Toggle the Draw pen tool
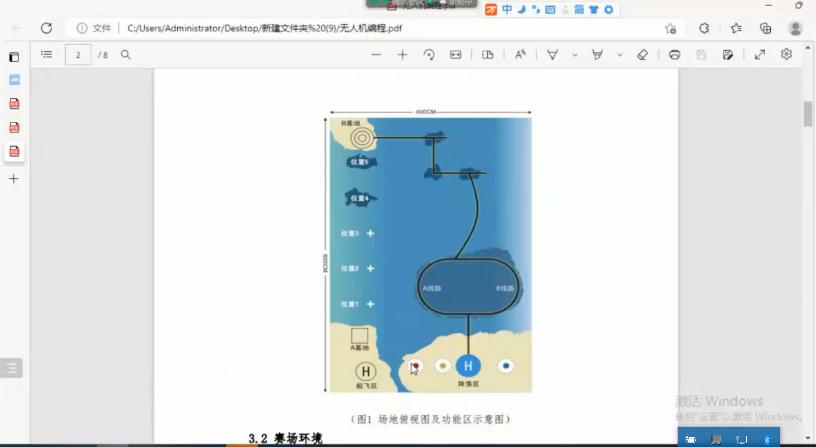Screen dimensions: 816x447 552,55
